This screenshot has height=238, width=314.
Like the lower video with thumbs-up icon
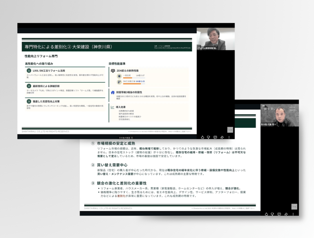pyautogui.click(x=266, y=214)
